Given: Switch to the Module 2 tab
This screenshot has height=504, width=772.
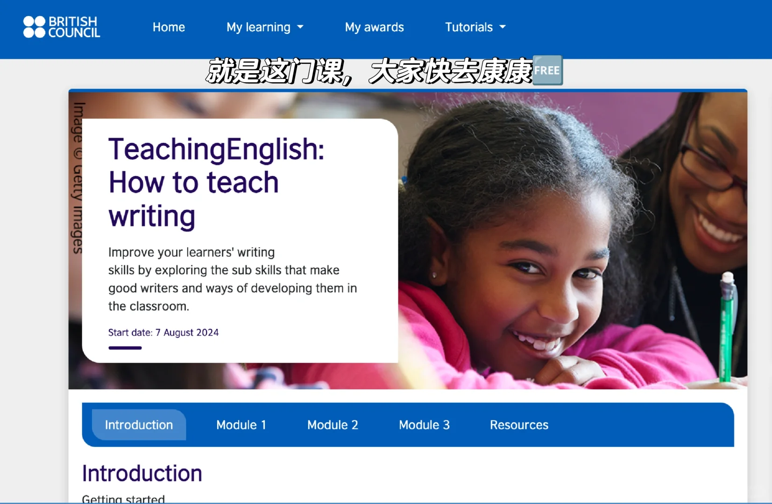Looking at the screenshot, I should point(333,425).
